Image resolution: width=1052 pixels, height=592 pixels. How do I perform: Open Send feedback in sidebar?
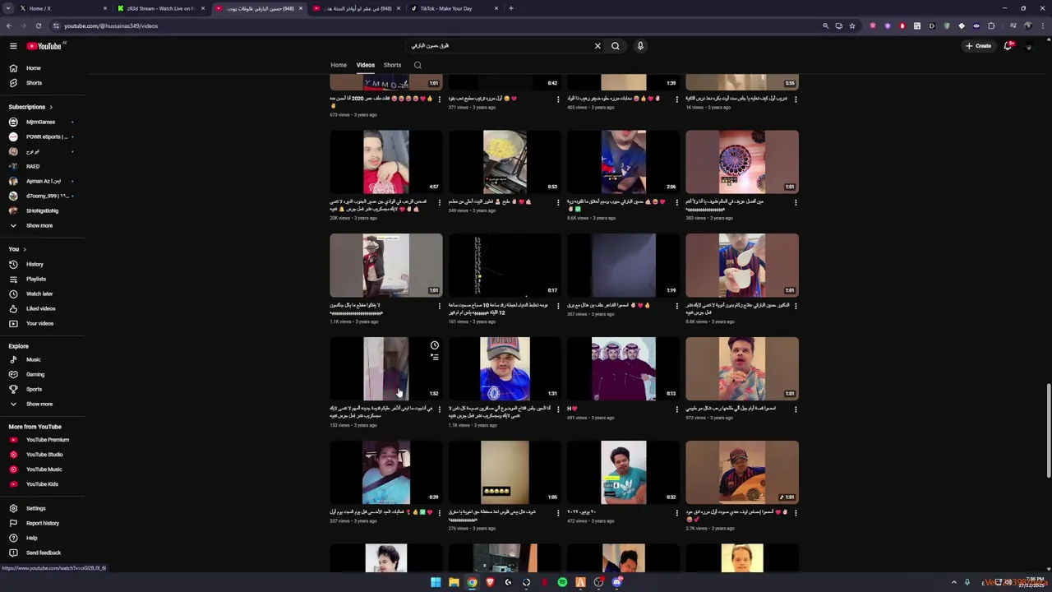[x=44, y=553]
